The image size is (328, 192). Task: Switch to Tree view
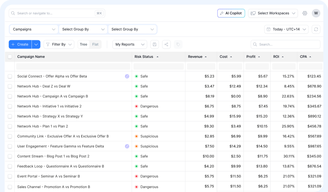click(x=84, y=45)
